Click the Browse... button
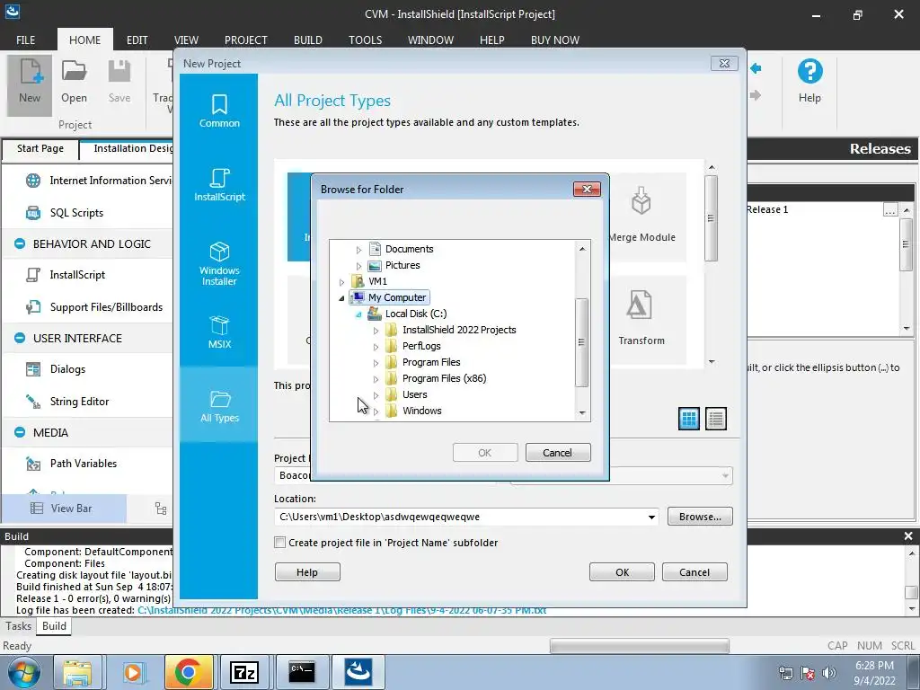This screenshot has width=920, height=690. (x=700, y=517)
